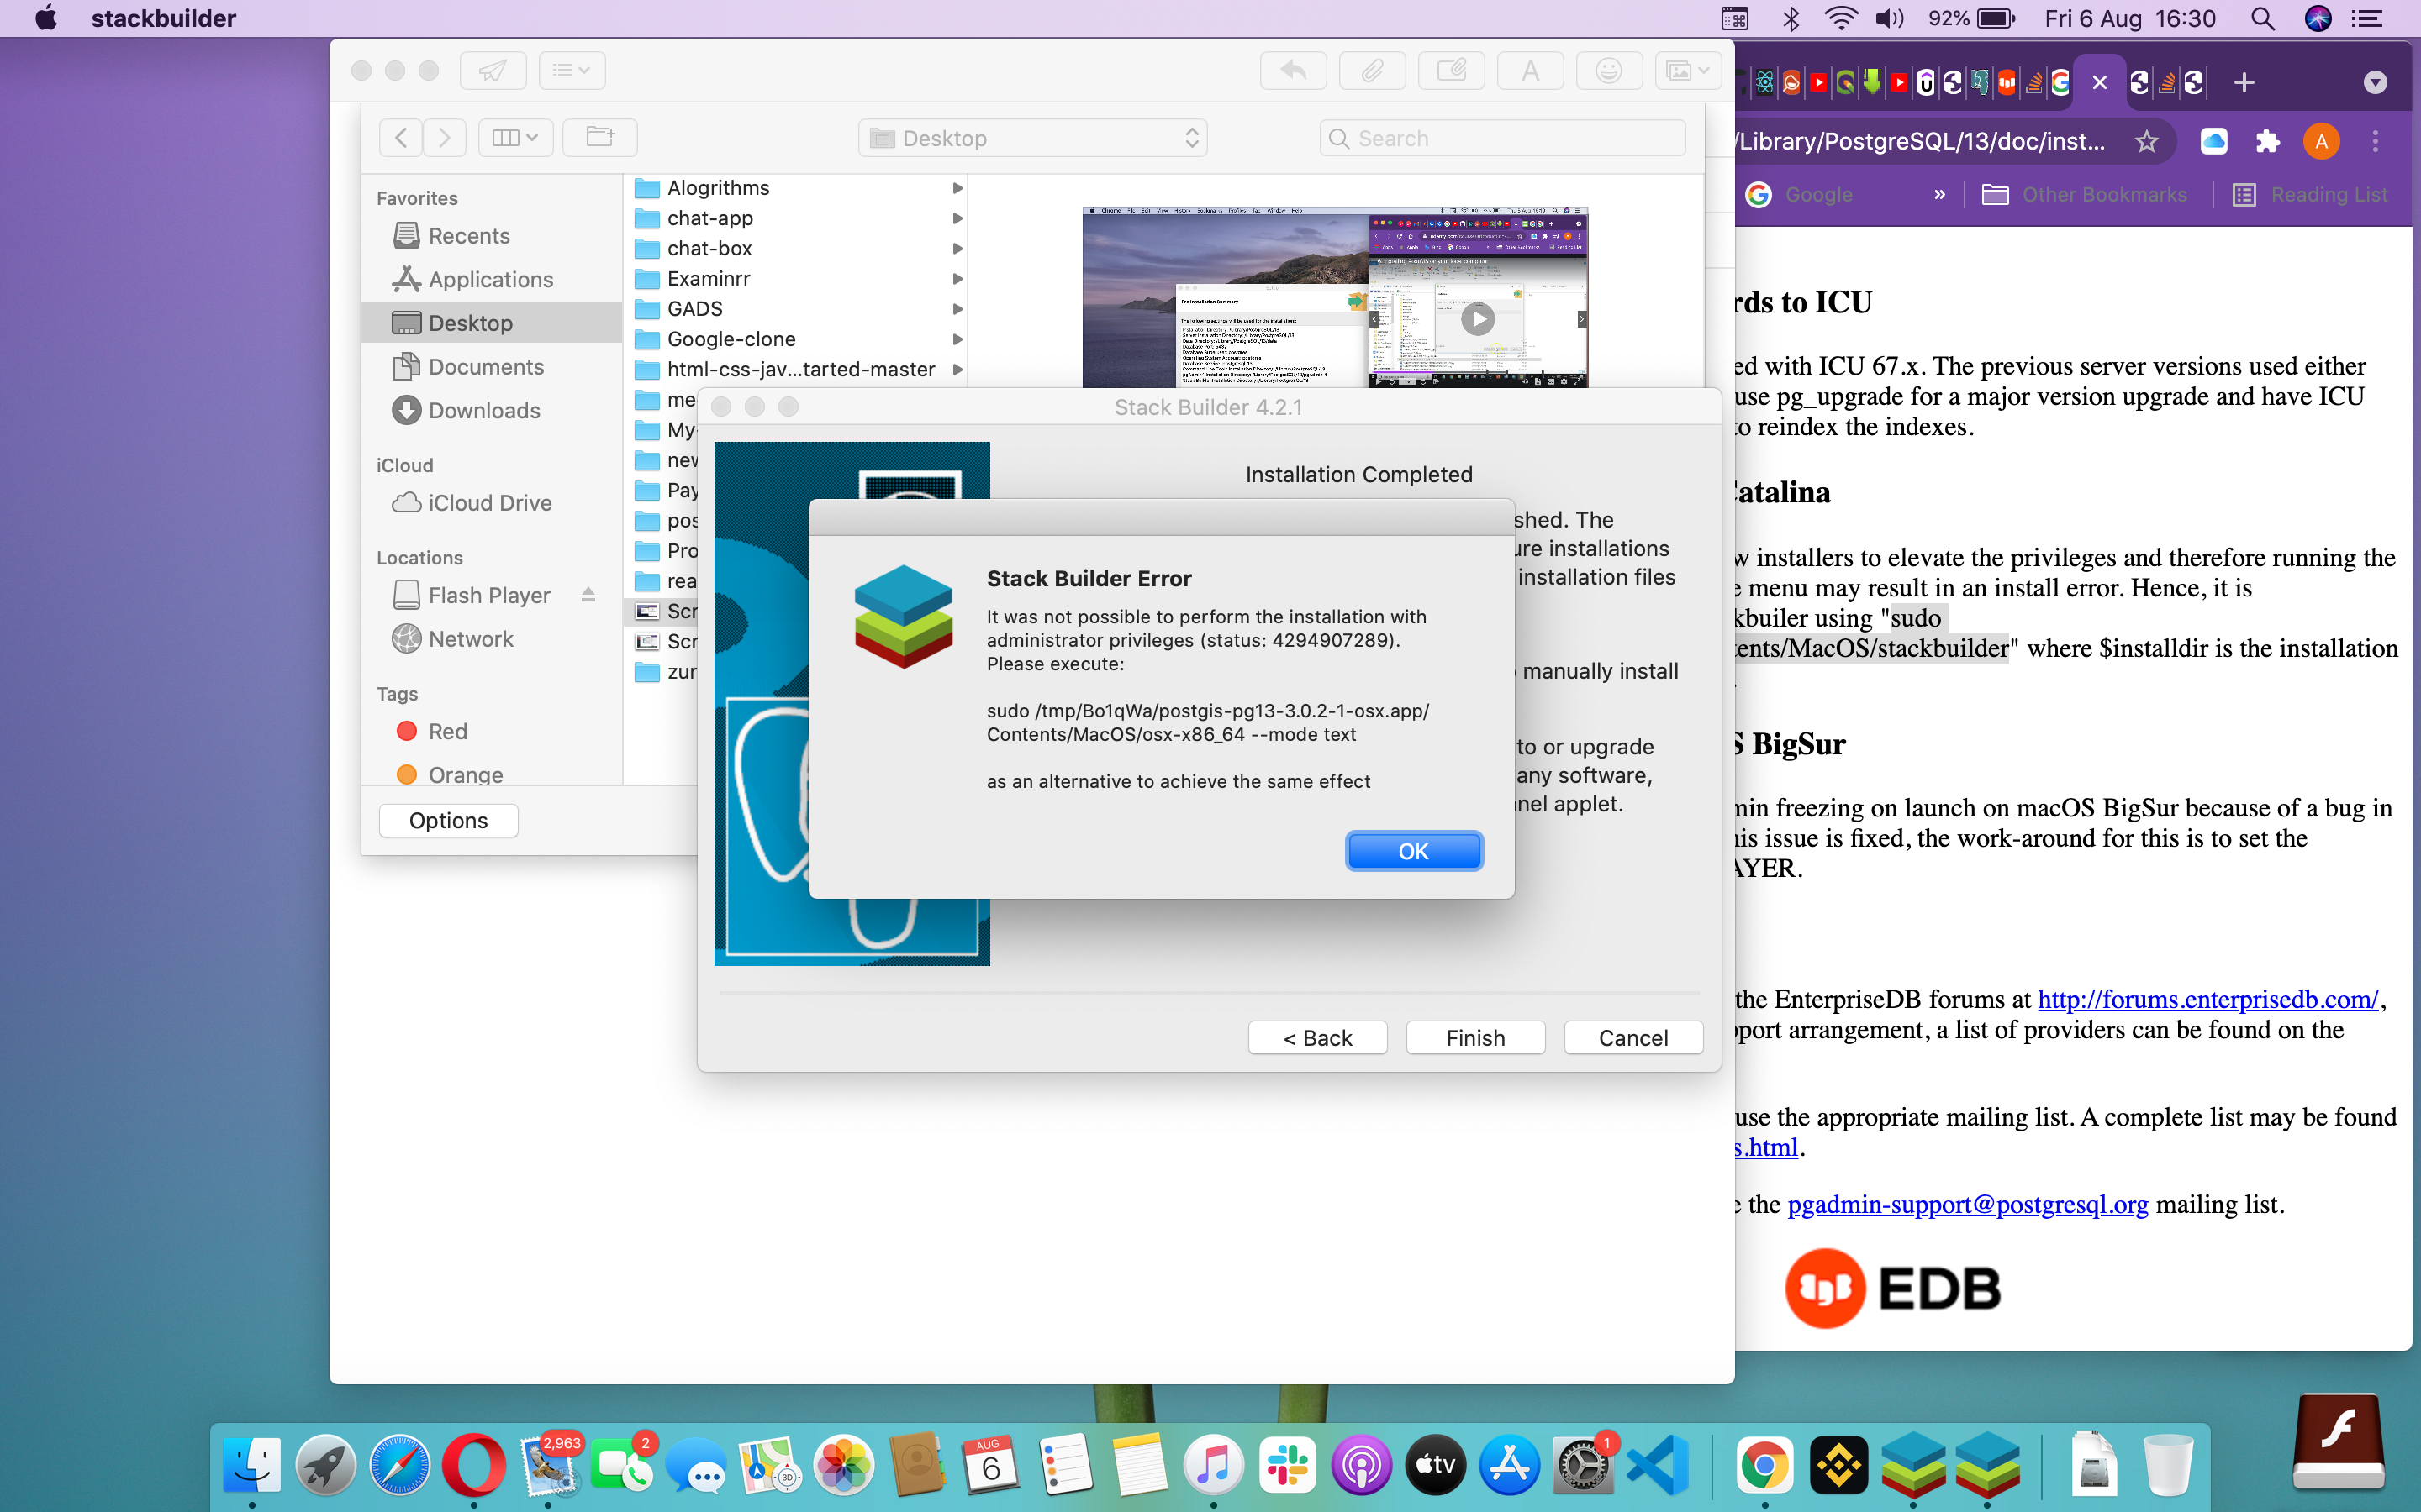Open Spotlight search in menu bar
Screen dimensions: 2421x1512
point(2263,18)
